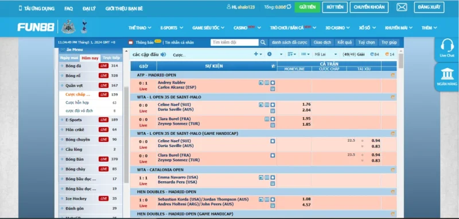Expand the Casino menu dropdown
The height and width of the screenshot is (219, 459).
[x=247, y=27]
